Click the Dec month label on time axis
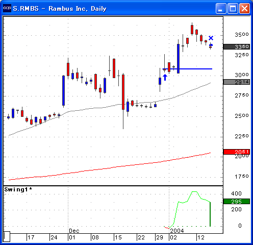253x245 pixels. coord(74,231)
